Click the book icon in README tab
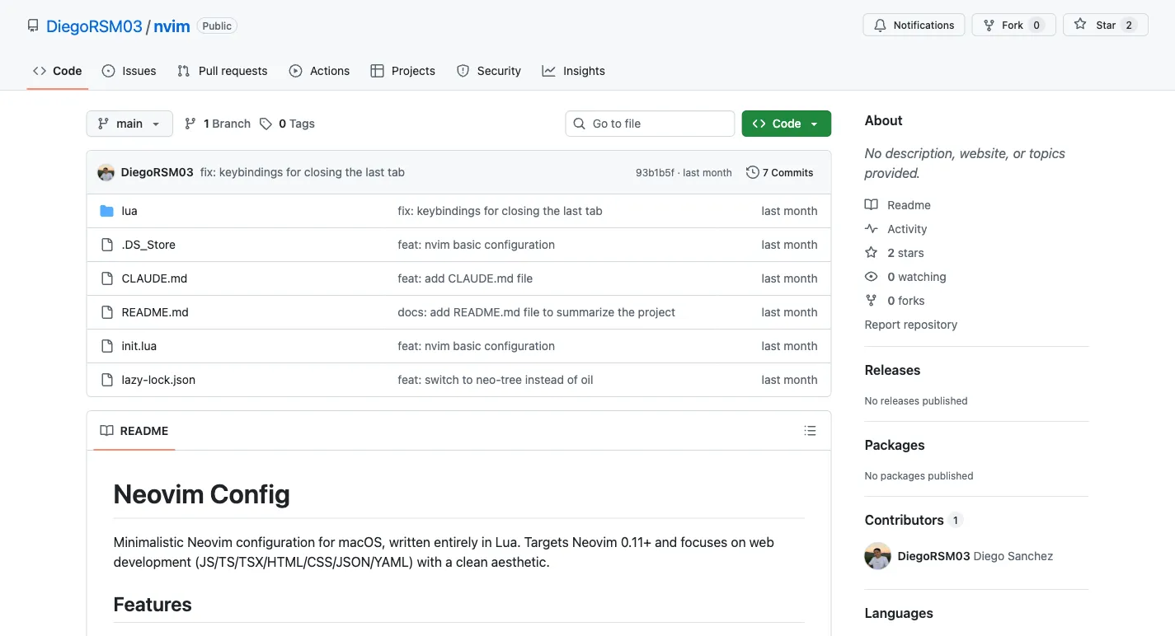 point(106,431)
